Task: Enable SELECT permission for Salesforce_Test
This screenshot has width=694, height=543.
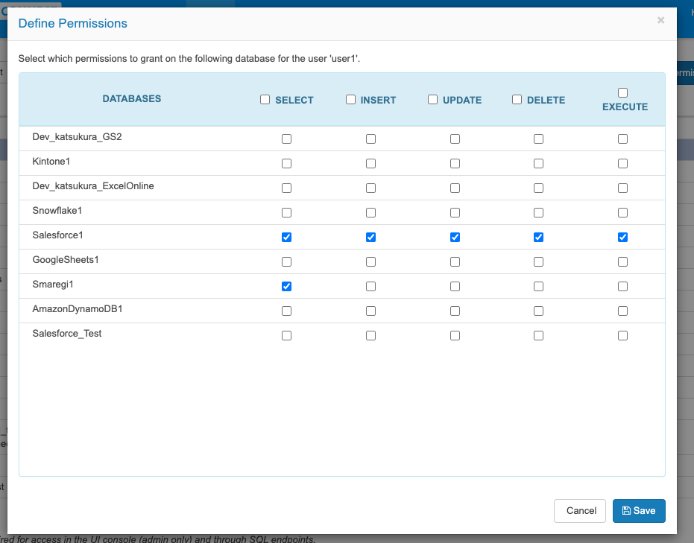Action: coord(287,336)
